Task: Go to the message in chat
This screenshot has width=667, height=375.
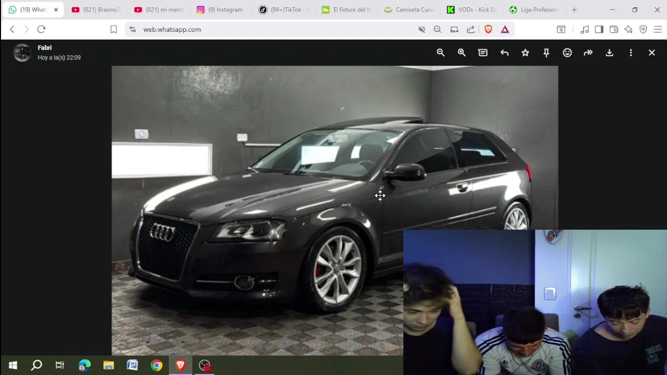Action: (x=483, y=53)
